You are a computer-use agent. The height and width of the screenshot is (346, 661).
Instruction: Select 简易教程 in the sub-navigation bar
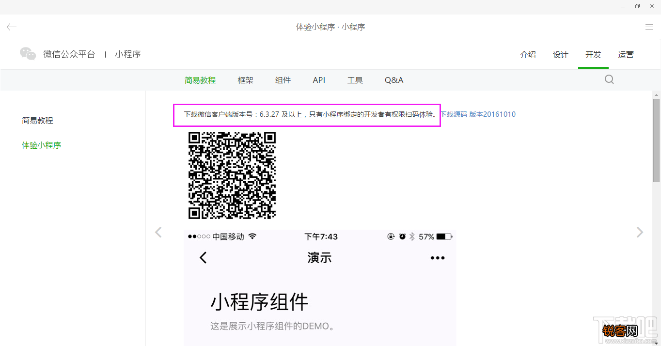point(200,80)
